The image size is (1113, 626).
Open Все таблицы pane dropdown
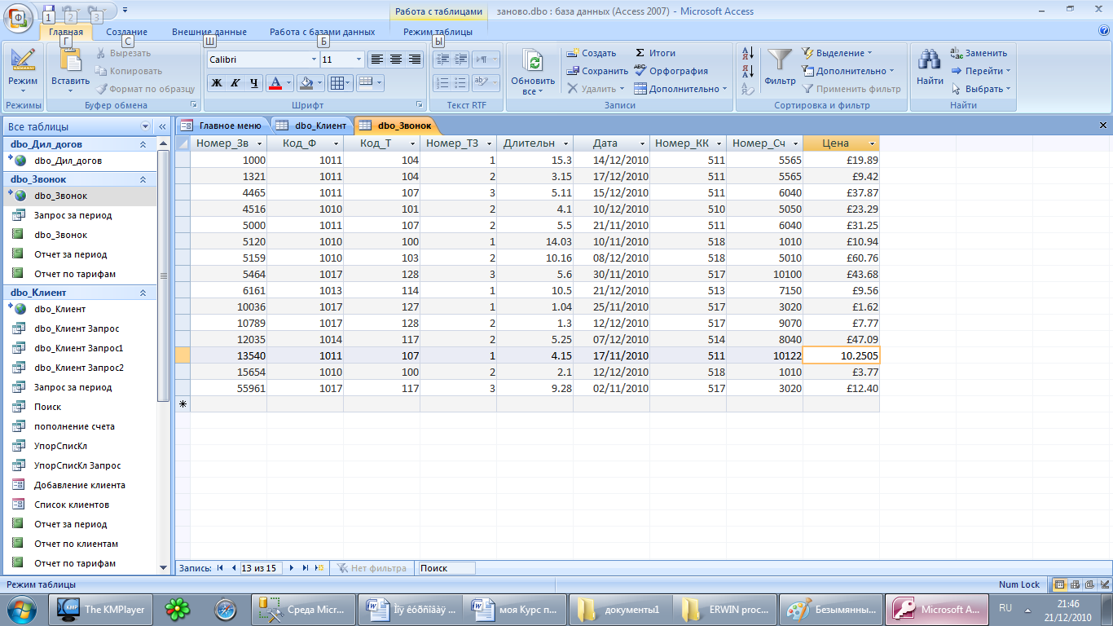(x=145, y=126)
